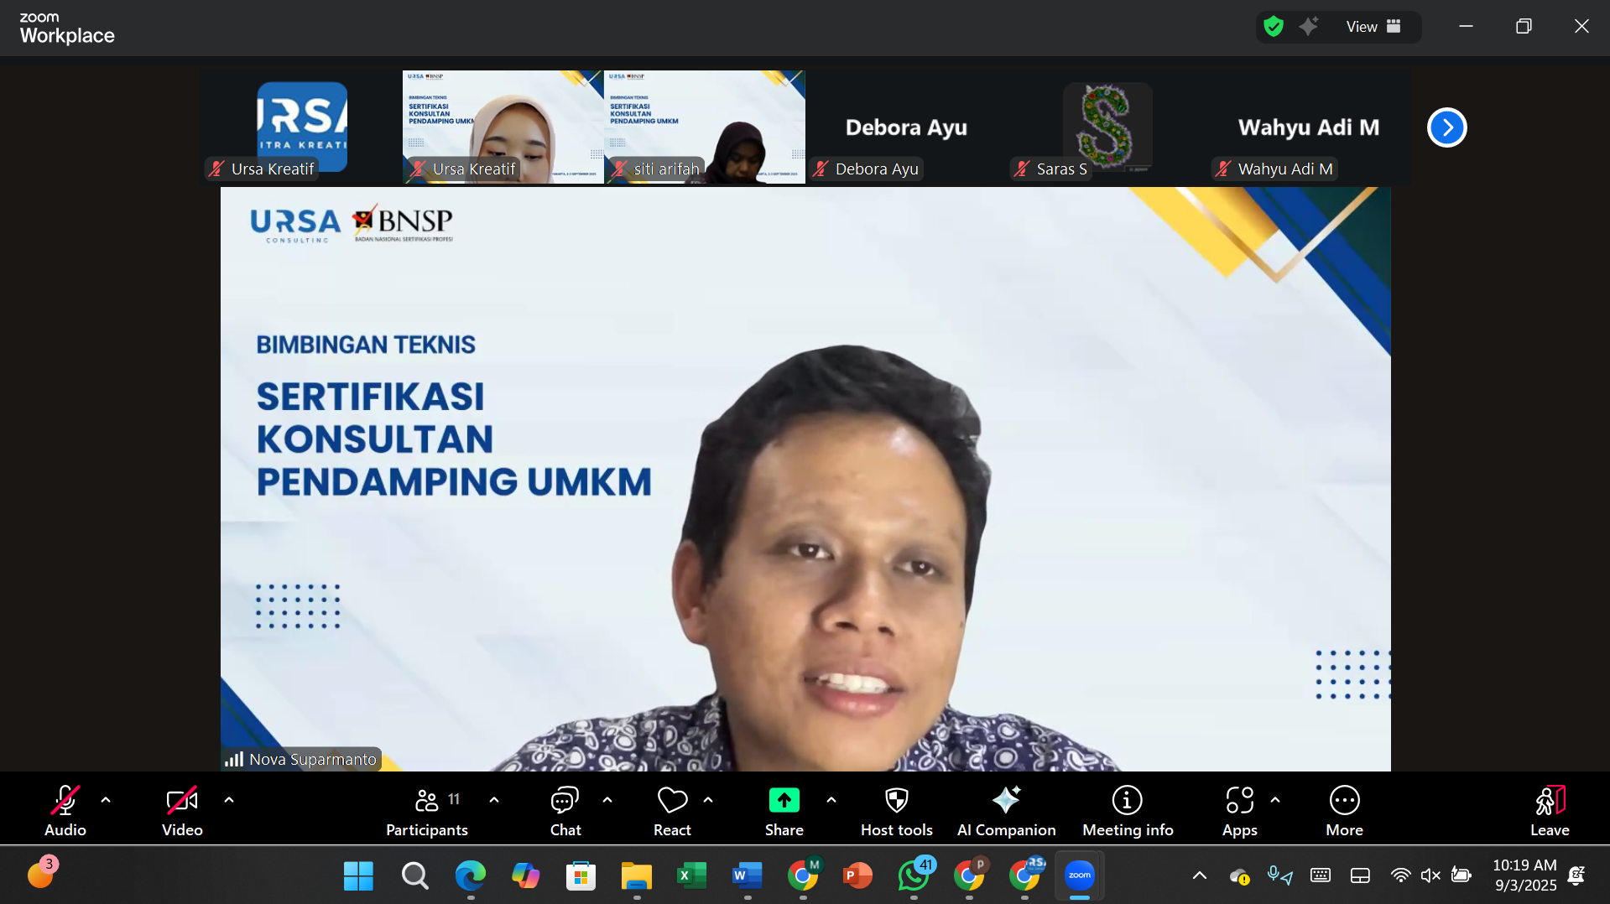Open the View layout menu
The image size is (1610, 904).
[x=1373, y=27]
